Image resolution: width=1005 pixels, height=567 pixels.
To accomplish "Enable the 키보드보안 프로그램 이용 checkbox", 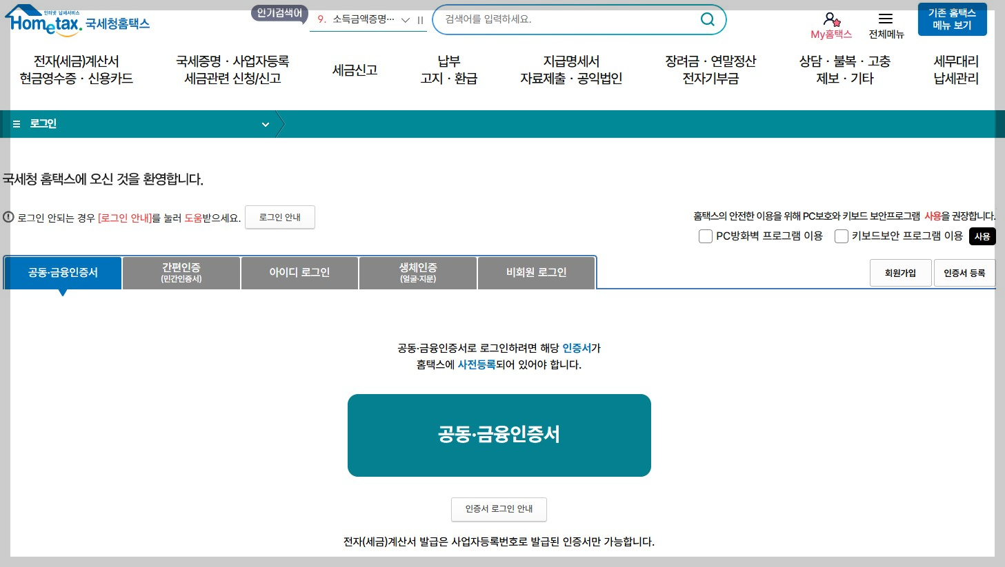I will point(842,236).
